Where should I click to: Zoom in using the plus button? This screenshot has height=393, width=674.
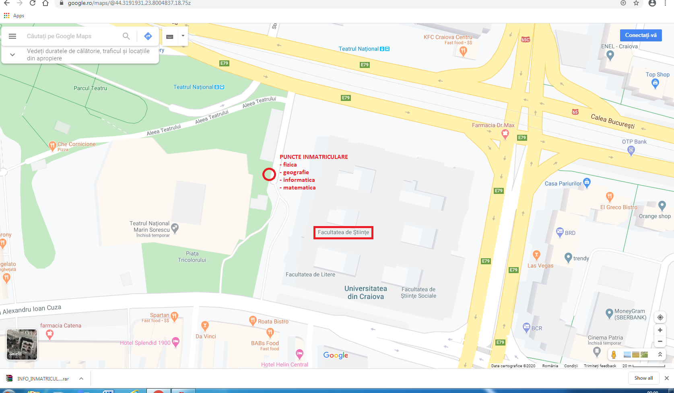(660, 330)
